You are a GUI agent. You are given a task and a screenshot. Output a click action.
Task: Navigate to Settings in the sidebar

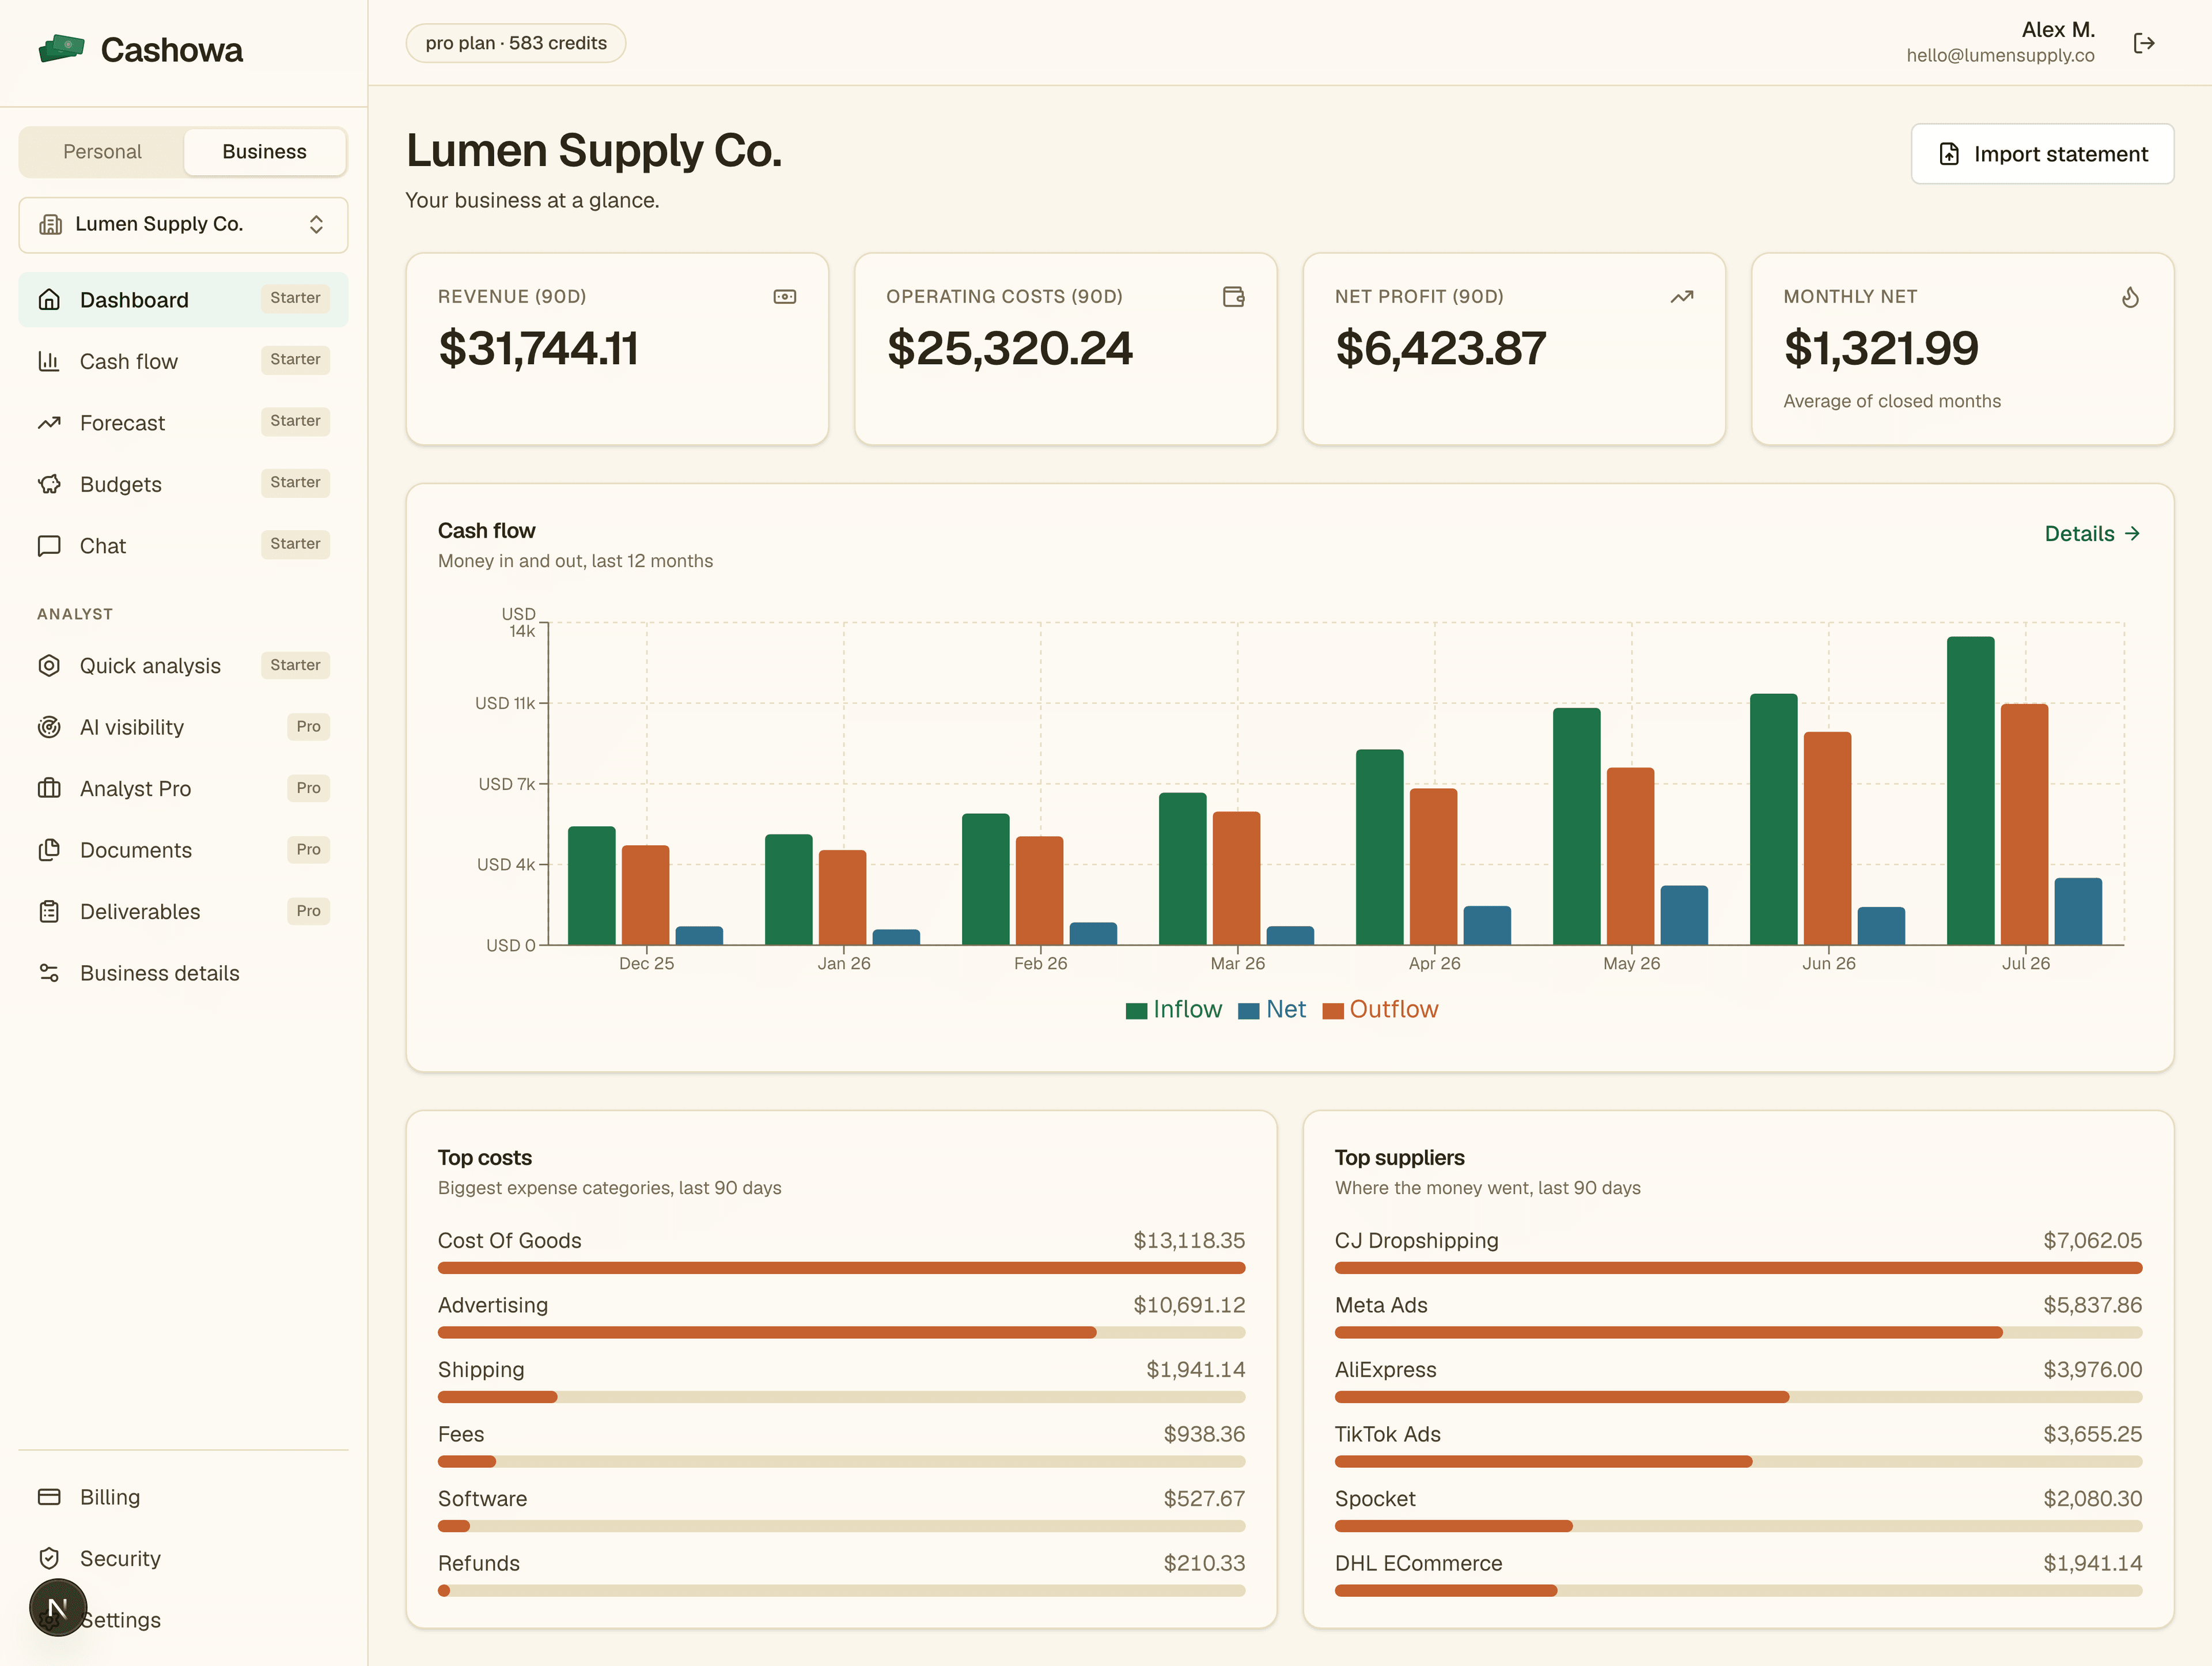[x=183, y=1619]
